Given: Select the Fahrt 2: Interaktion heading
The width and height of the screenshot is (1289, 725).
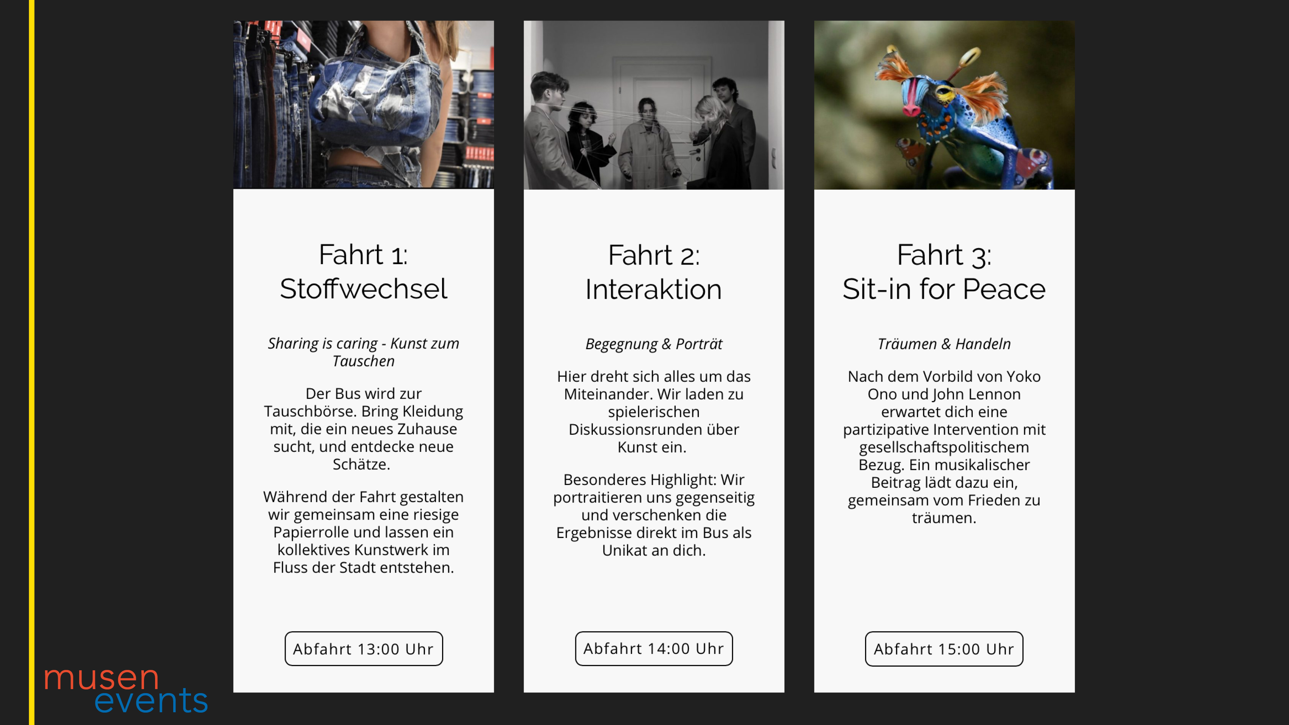Looking at the screenshot, I should 654,272.
